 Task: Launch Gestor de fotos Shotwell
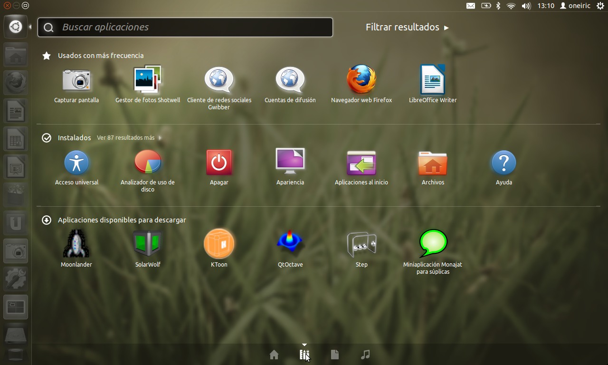click(x=148, y=80)
